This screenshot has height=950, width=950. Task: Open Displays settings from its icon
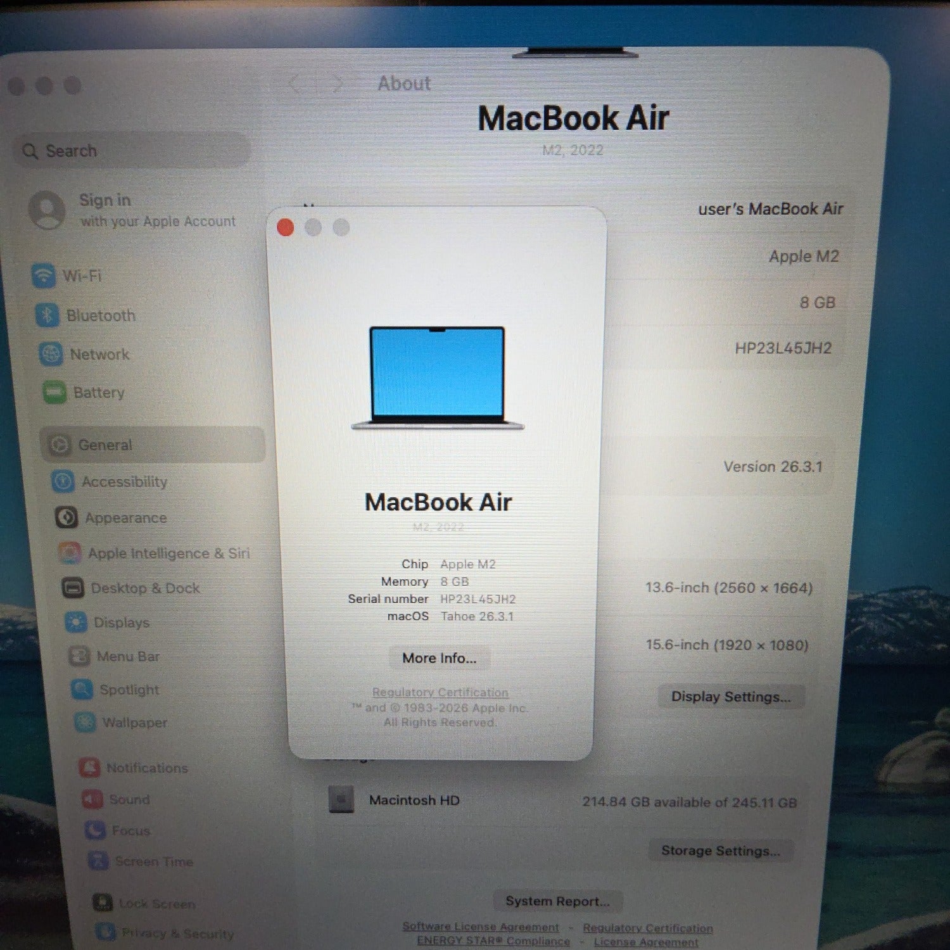[x=76, y=623]
